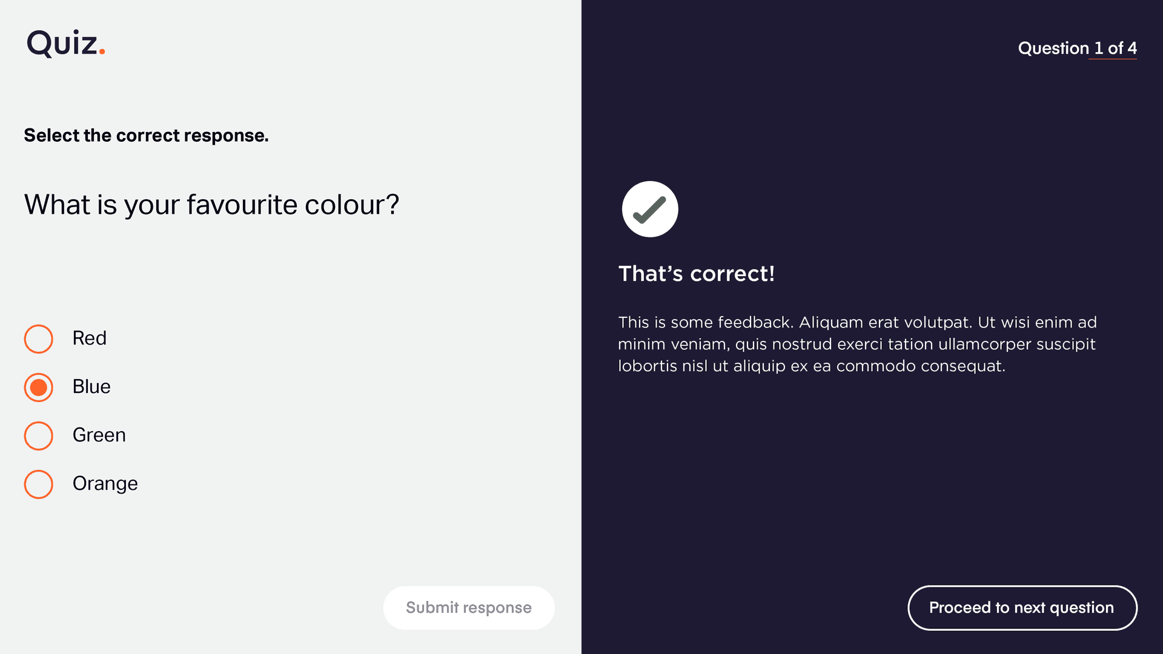Pick the Orange radio button
The height and width of the screenshot is (654, 1163).
point(39,484)
